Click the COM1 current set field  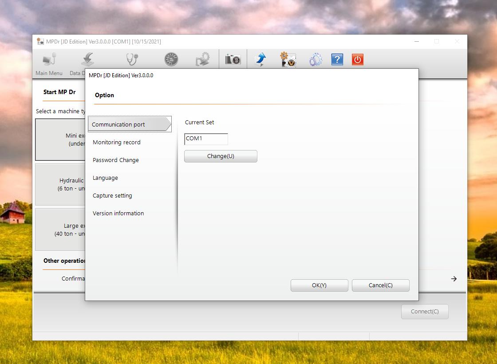206,139
